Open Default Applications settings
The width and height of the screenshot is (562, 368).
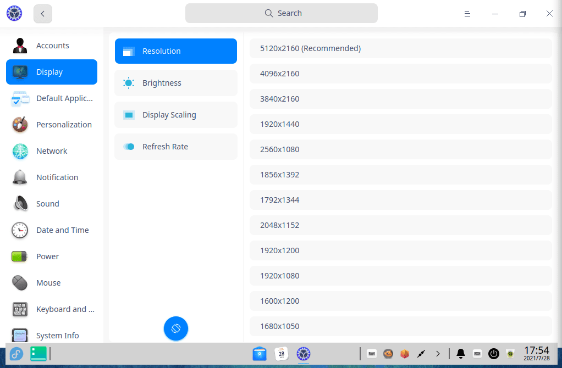(52, 98)
